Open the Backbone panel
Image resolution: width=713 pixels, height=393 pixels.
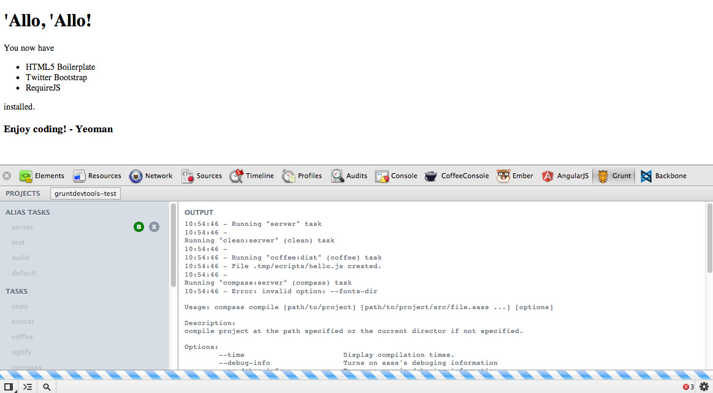coord(663,176)
